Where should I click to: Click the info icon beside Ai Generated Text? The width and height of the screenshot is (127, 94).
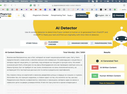point(97,61)
